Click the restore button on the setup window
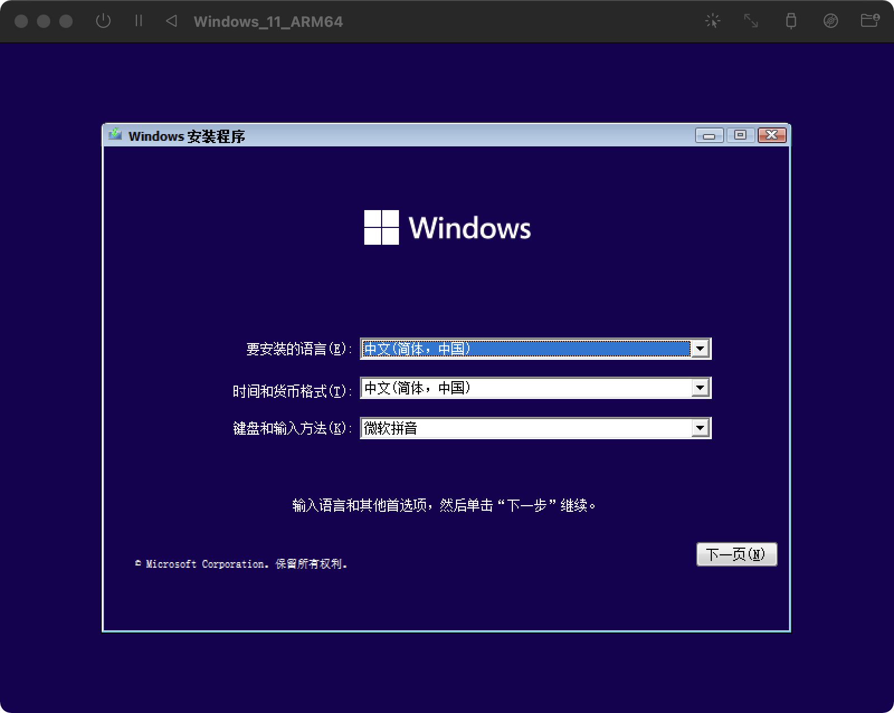 pos(740,135)
